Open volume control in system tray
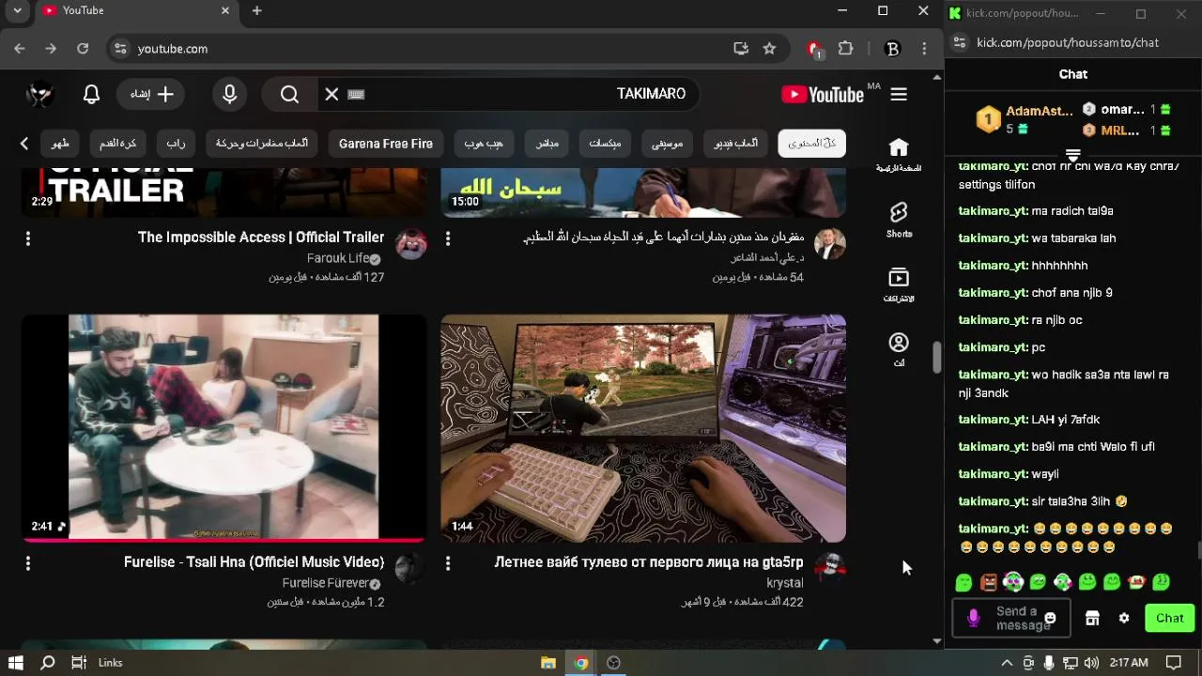The height and width of the screenshot is (676, 1202). [1091, 663]
